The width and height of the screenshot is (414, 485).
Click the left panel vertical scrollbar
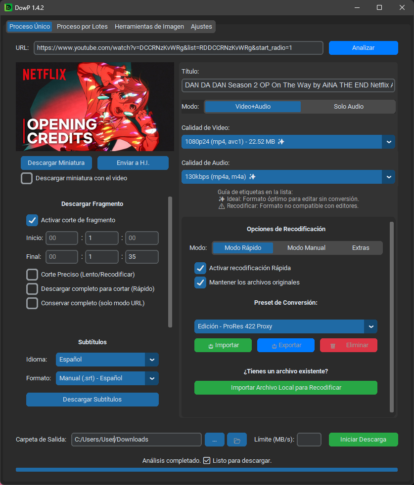tap(170, 262)
